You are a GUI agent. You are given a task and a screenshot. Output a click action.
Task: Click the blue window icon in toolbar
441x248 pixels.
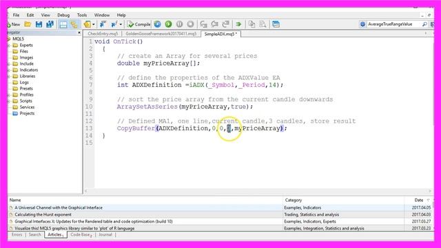pyautogui.click(x=276, y=25)
